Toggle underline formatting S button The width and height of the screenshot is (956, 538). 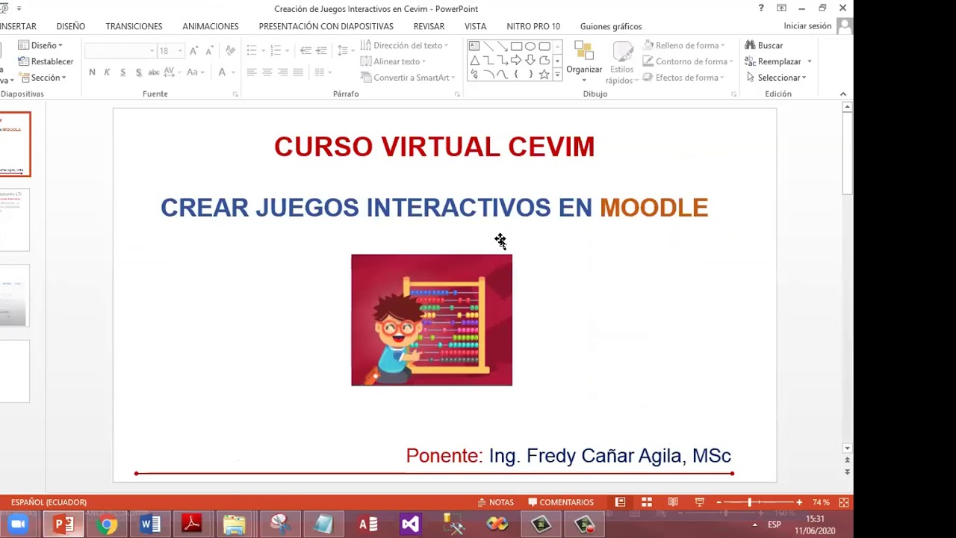[122, 72]
